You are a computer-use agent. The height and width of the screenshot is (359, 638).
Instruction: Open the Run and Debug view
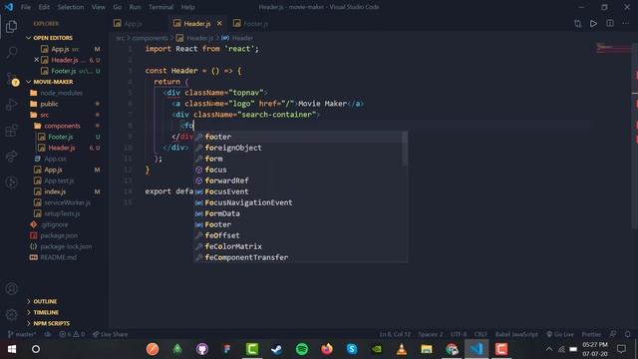click(x=11, y=104)
